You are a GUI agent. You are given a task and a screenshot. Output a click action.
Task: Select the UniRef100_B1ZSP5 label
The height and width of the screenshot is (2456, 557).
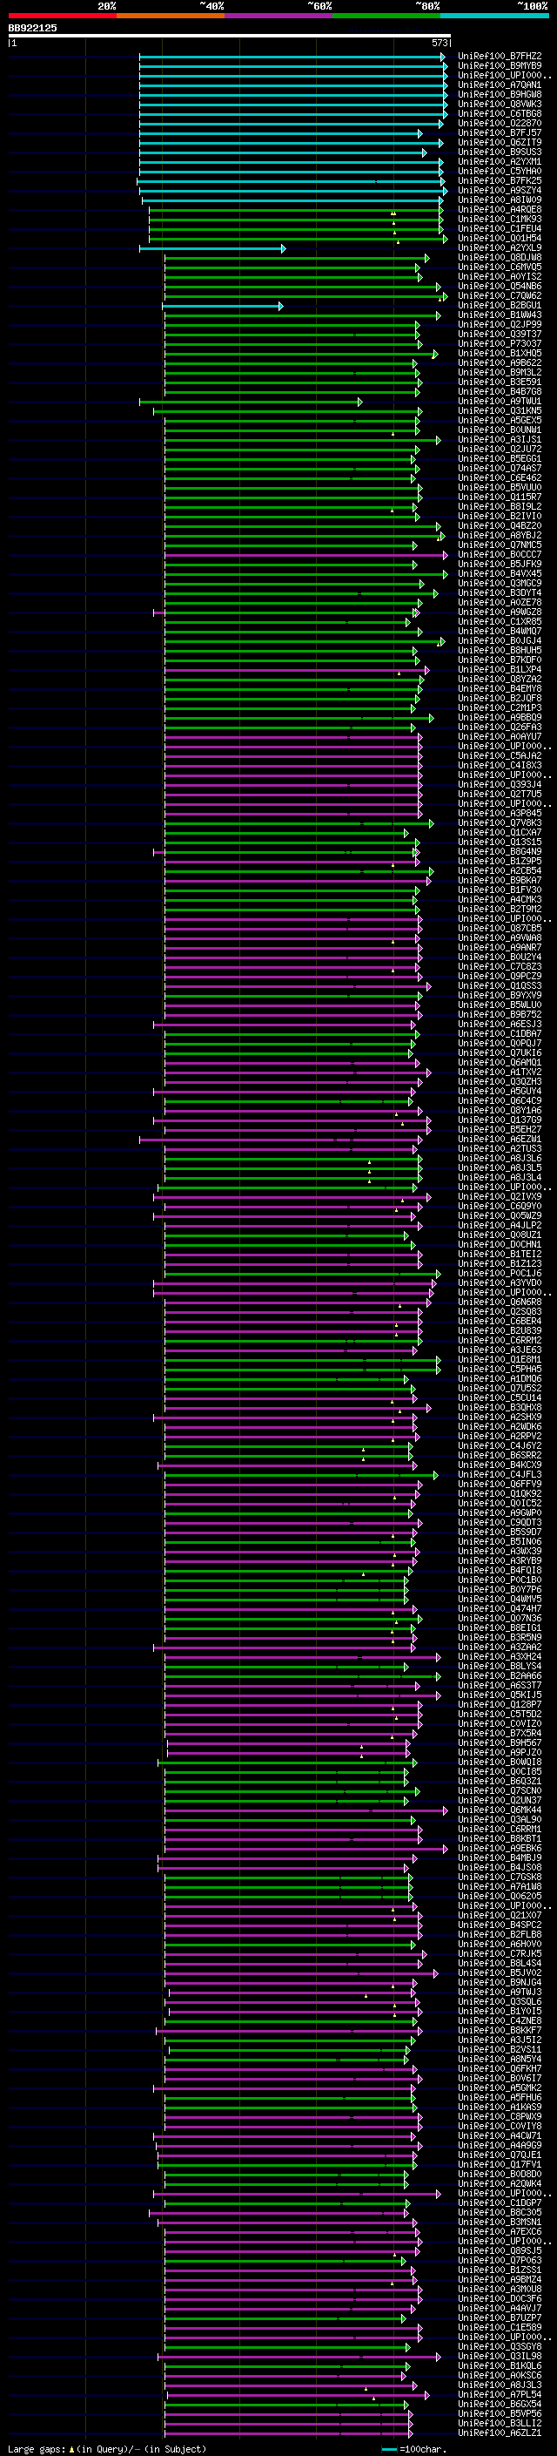[500, 861]
